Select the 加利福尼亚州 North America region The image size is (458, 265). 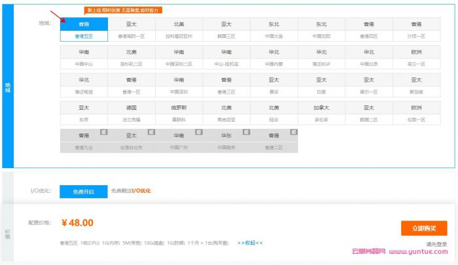click(x=179, y=29)
